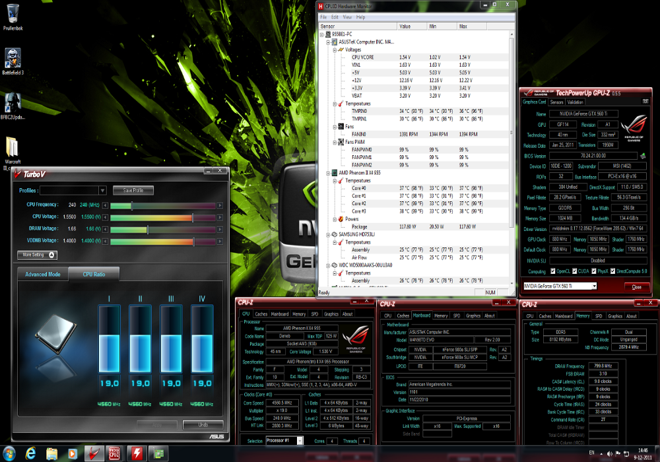Toggle the DirectCompute 5.0 checkbox
Screen dimensions: 660x462
613,271
